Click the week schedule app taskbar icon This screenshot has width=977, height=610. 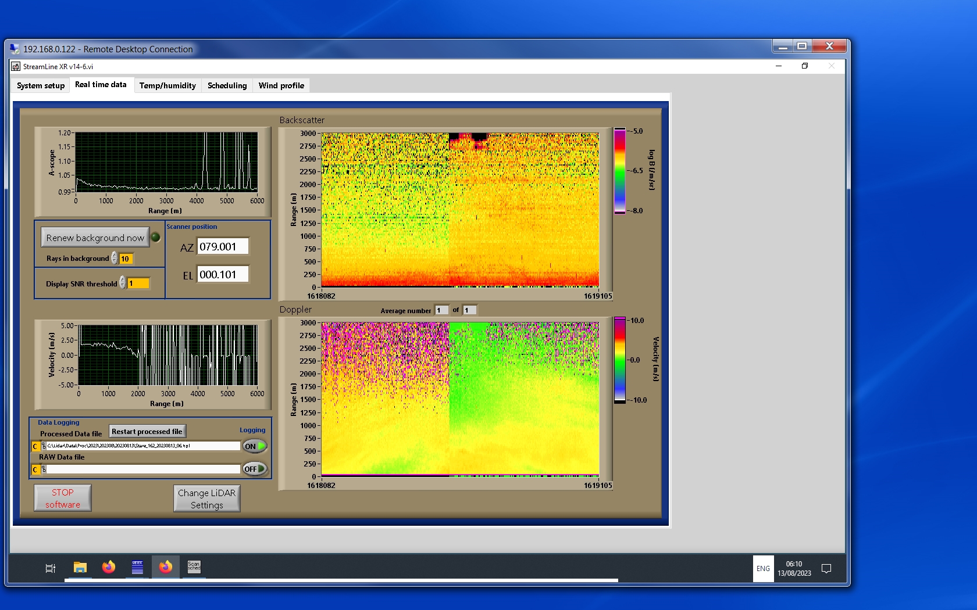(137, 567)
